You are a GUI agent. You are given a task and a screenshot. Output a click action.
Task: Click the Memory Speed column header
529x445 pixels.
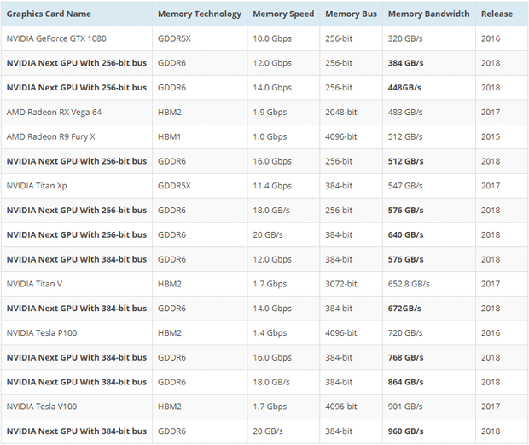click(x=283, y=14)
